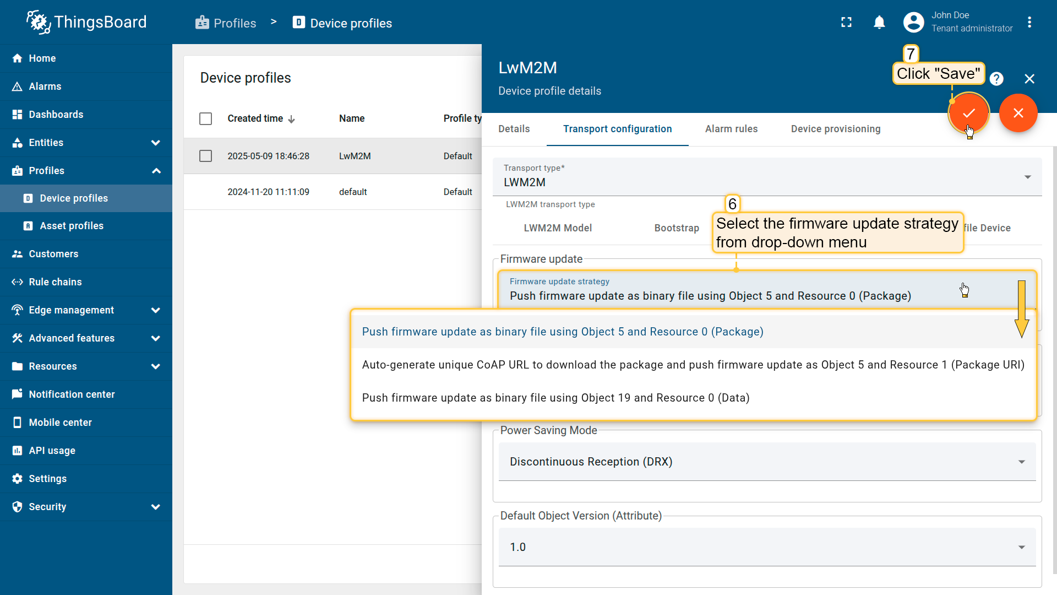1057x595 pixels.
Task: Click the help question mark icon
Action: tap(996, 79)
